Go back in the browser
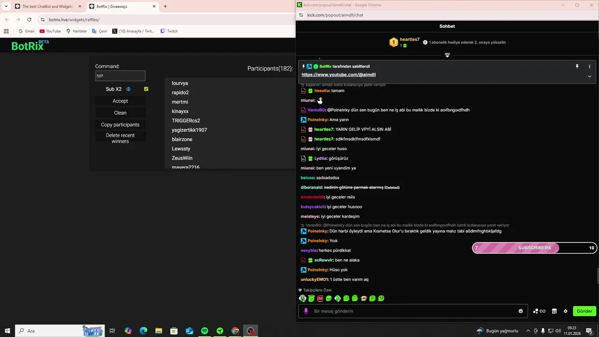 pos(7,20)
